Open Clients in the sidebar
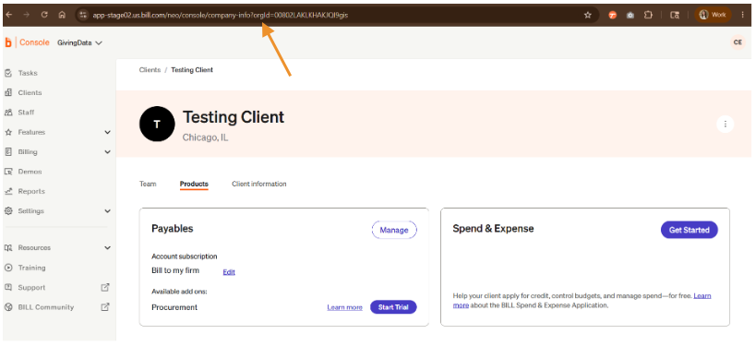 pos(30,93)
